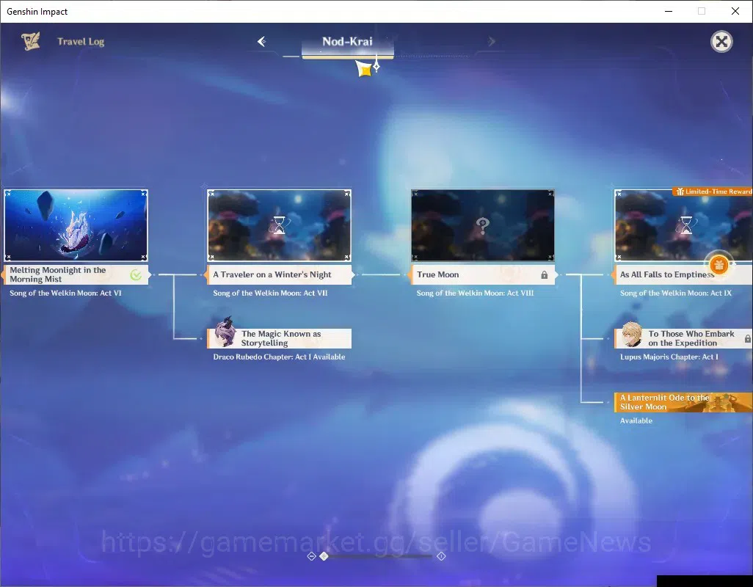This screenshot has height=587, width=753.
Task: Click the question mark icon on True Moon image
Action: [x=483, y=225]
